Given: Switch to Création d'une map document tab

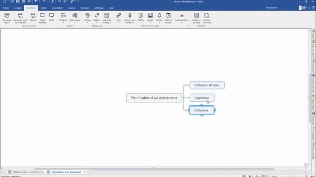Looking at the screenshot, I should tap(26, 172).
